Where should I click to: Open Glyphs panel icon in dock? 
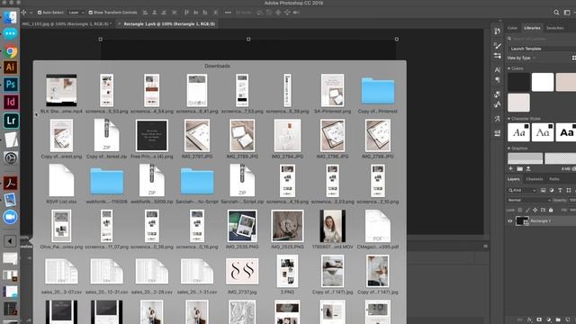click(x=497, y=119)
